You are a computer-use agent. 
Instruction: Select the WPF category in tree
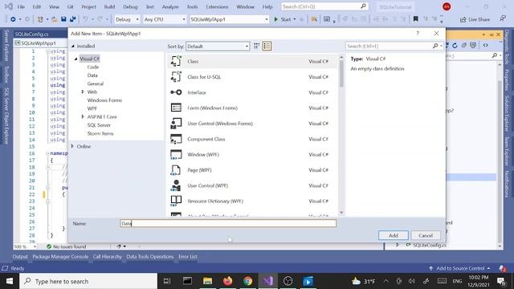[x=92, y=108]
